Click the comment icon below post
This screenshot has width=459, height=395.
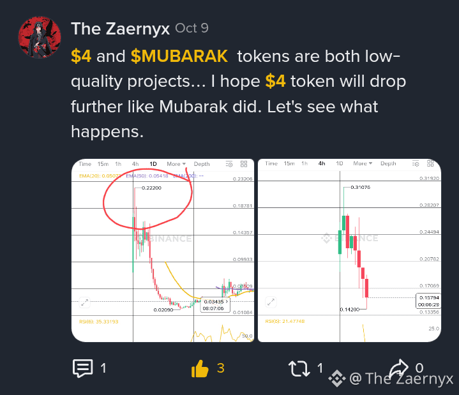[x=83, y=368]
